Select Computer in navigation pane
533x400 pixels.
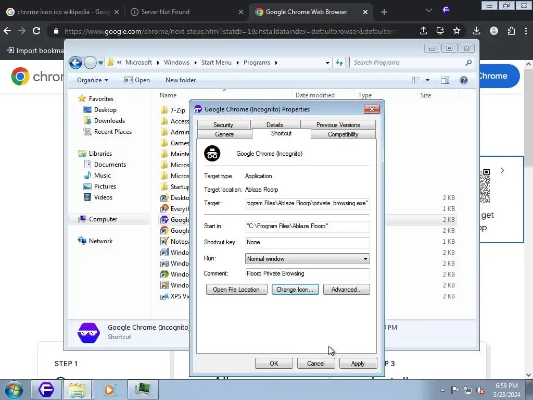coord(109,219)
